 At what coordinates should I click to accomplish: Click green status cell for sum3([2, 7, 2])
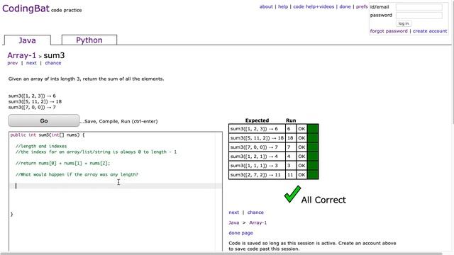point(313,175)
